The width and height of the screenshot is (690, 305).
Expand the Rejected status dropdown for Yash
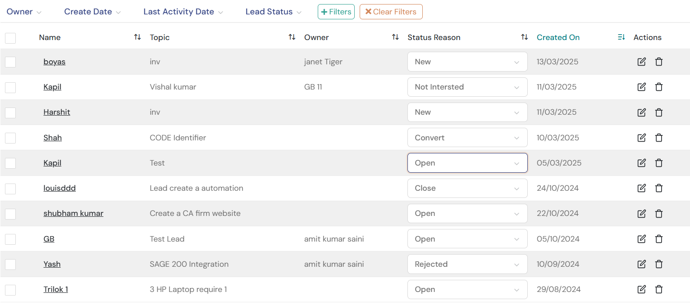(x=467, y=264)
